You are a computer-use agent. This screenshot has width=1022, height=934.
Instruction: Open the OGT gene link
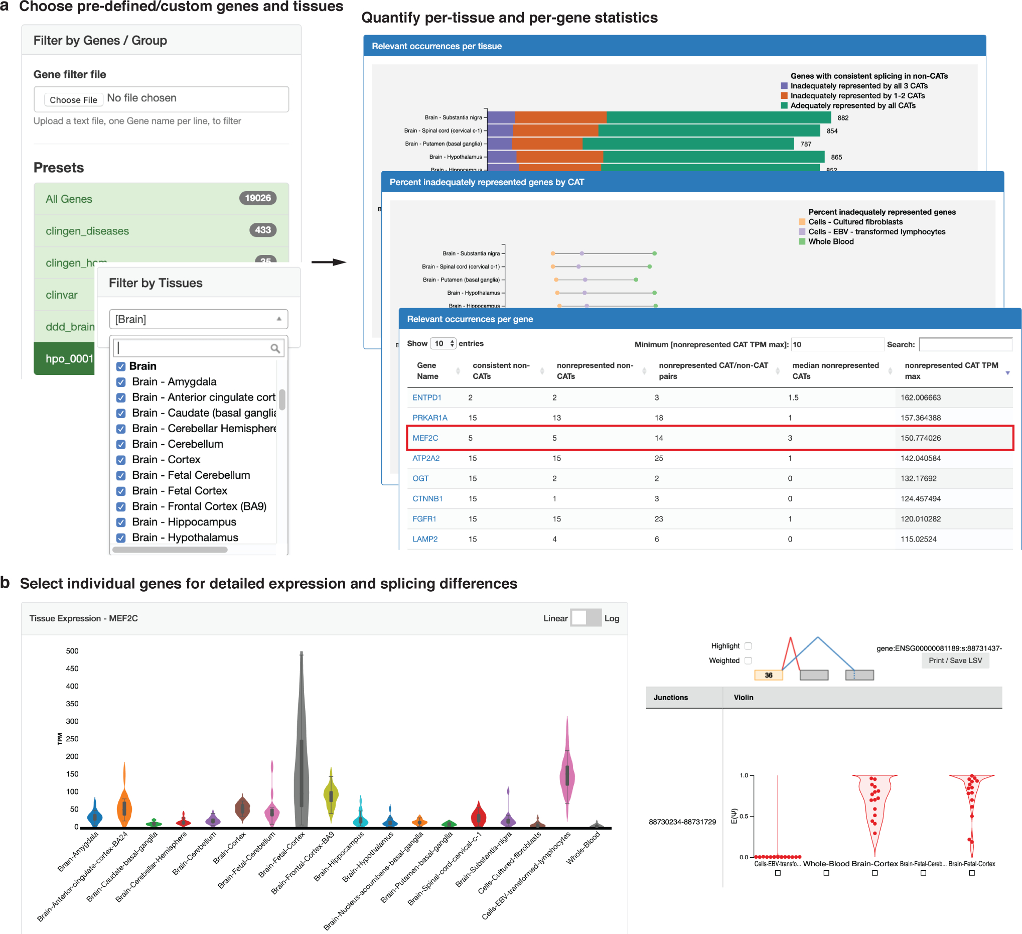click(x=420, y=479)
